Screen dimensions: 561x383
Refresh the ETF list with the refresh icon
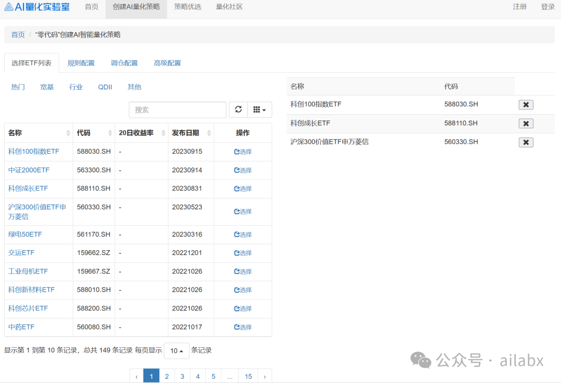pyautogui.click(x=238, y=110)
